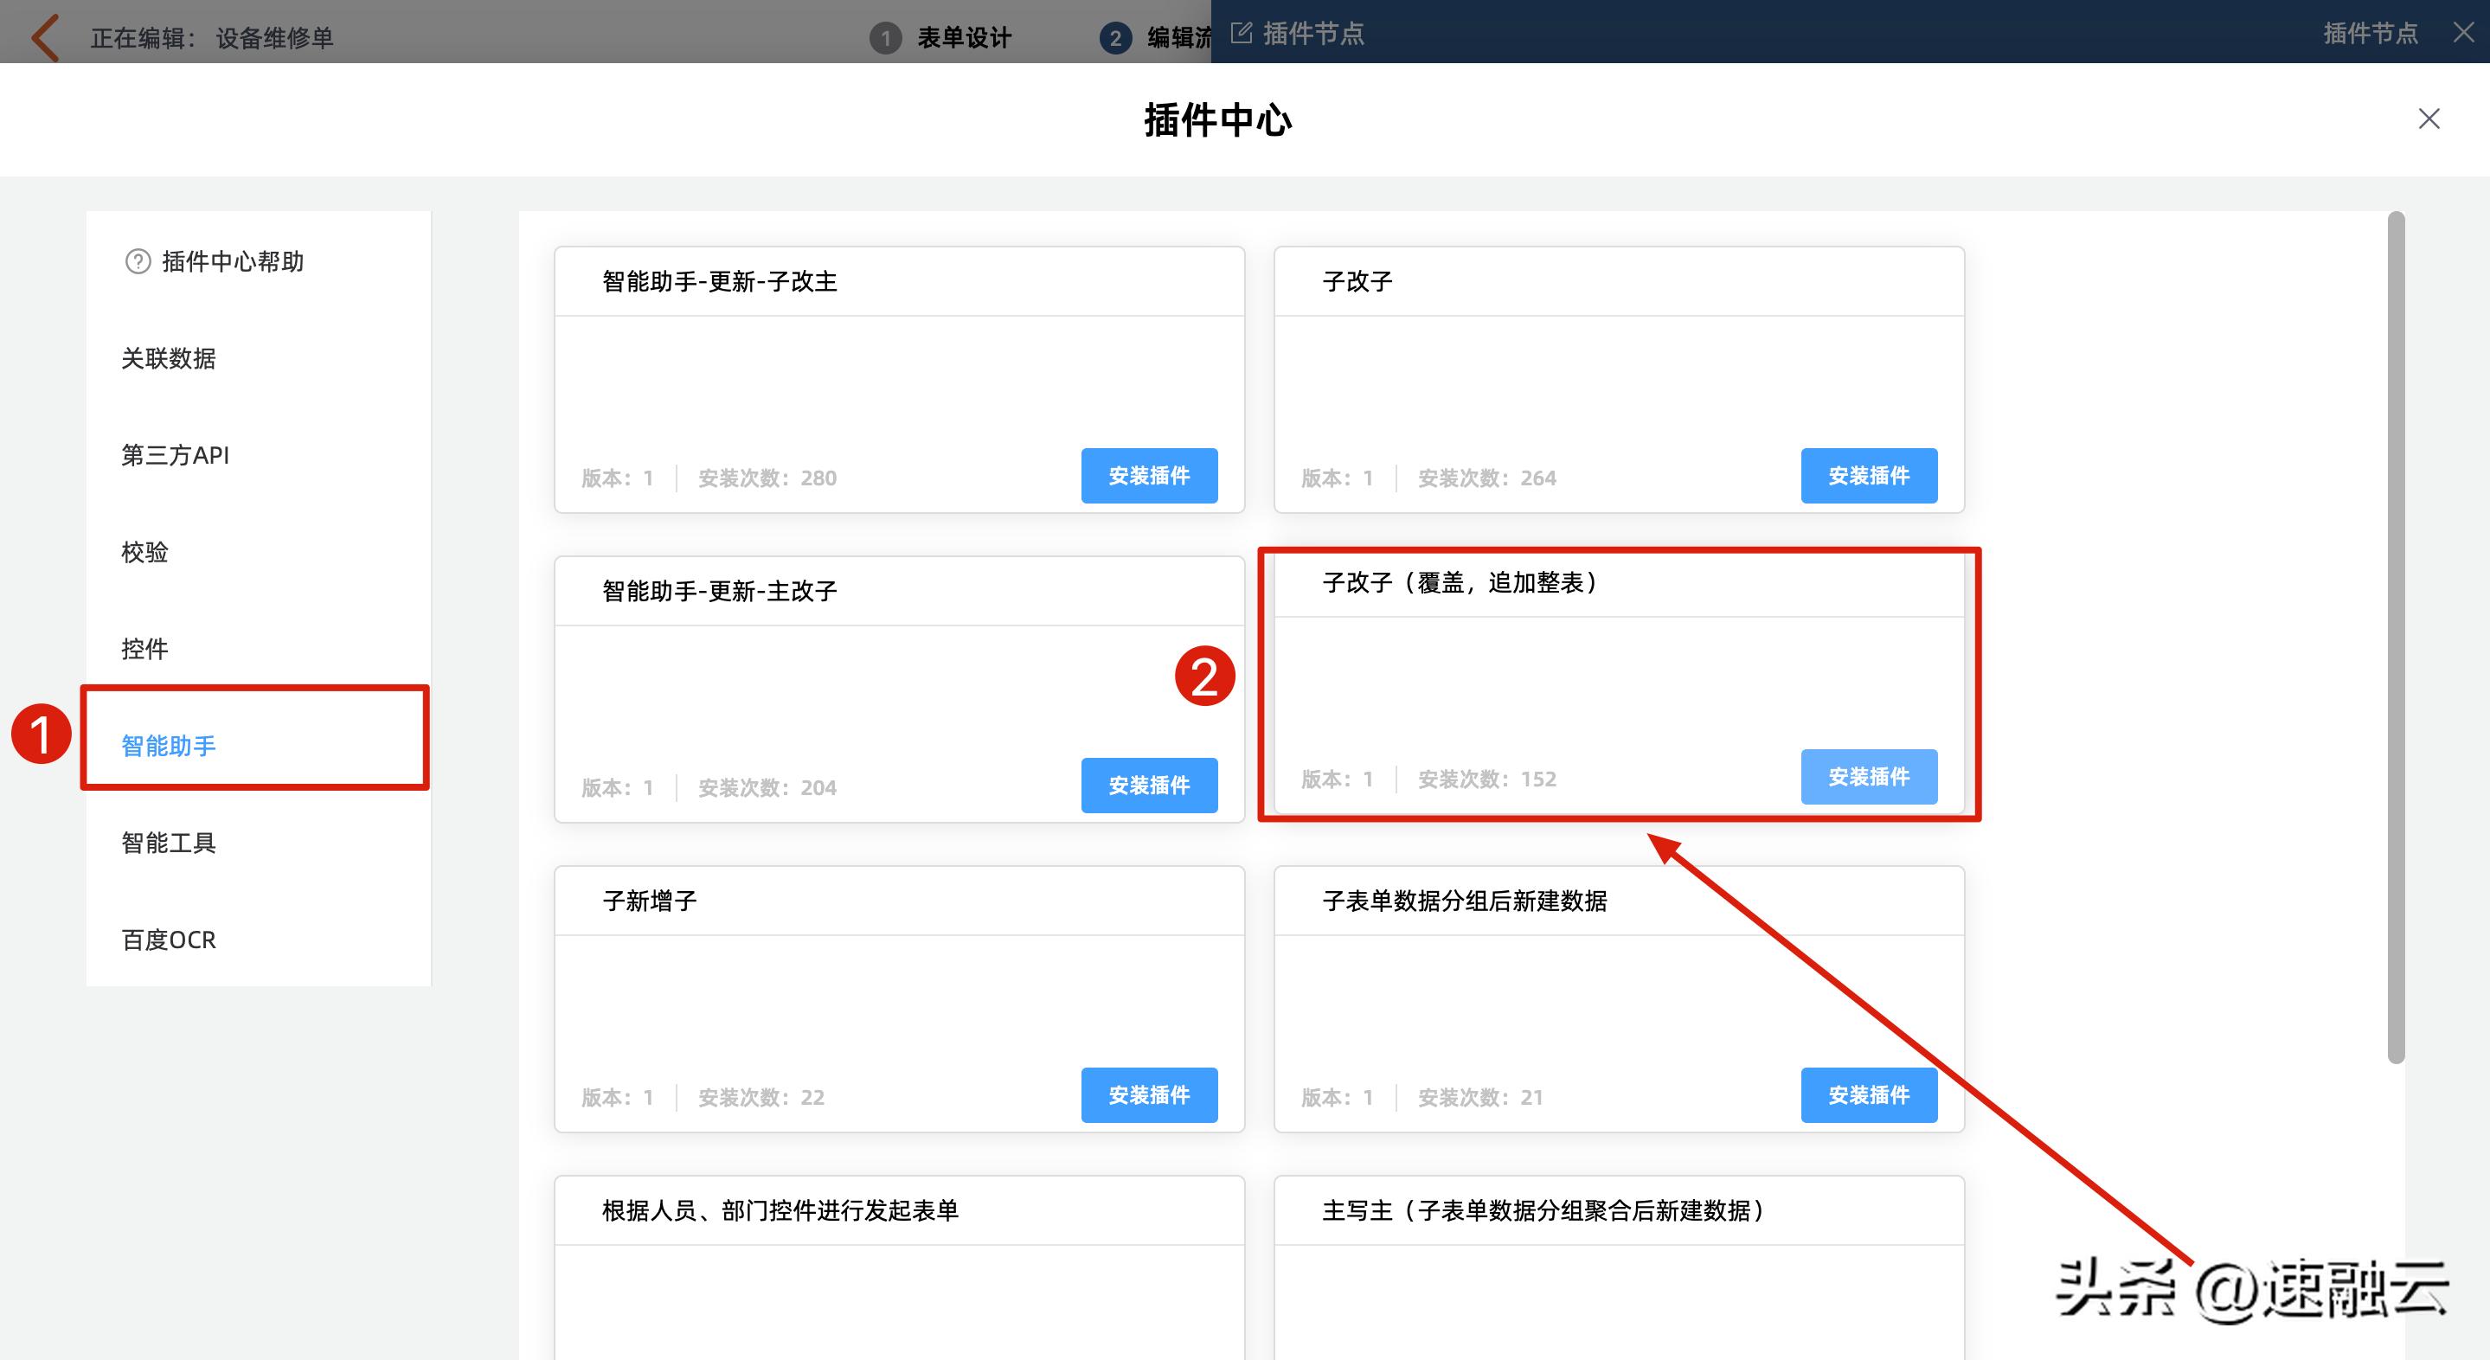Switch to the 智能工具 category
The width and height of the screenshot is (2490, 1360).
168,842
